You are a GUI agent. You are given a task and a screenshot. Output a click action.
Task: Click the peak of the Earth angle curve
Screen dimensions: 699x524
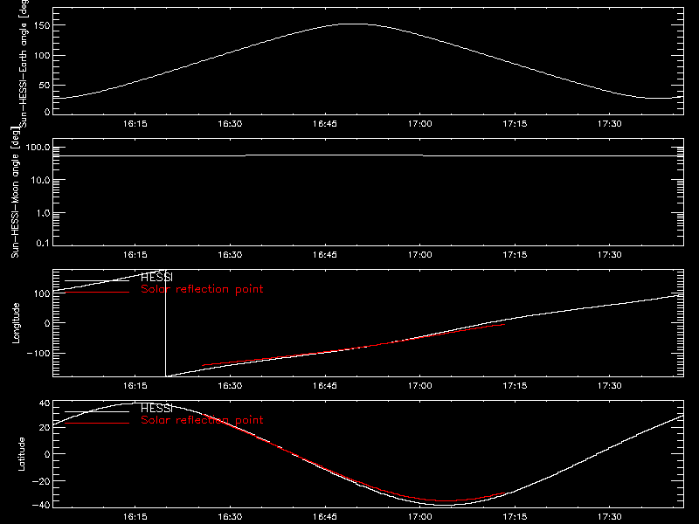pyautogui.click(x=355, y=24)
